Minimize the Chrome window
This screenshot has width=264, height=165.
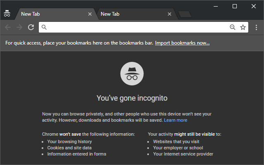[x=216, y=7]
